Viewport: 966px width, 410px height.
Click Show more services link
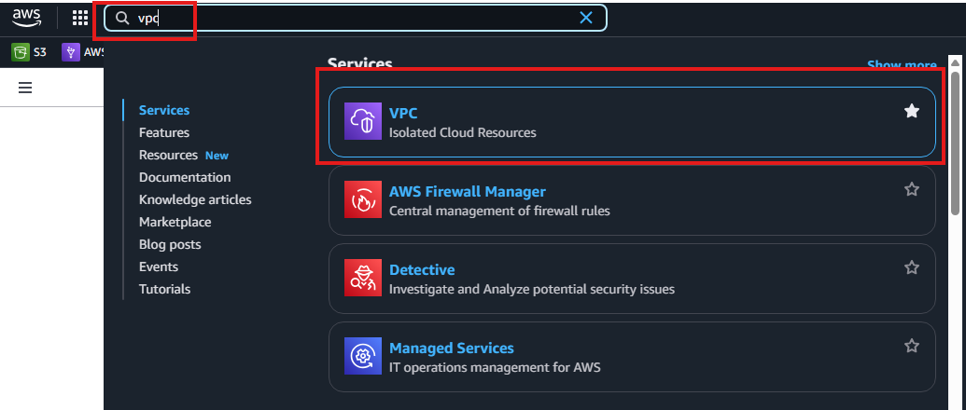point(902,64)
